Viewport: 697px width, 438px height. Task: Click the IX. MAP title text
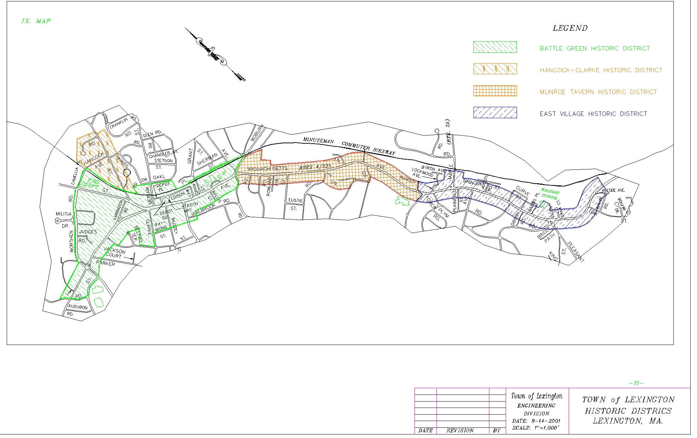(36, 21)
